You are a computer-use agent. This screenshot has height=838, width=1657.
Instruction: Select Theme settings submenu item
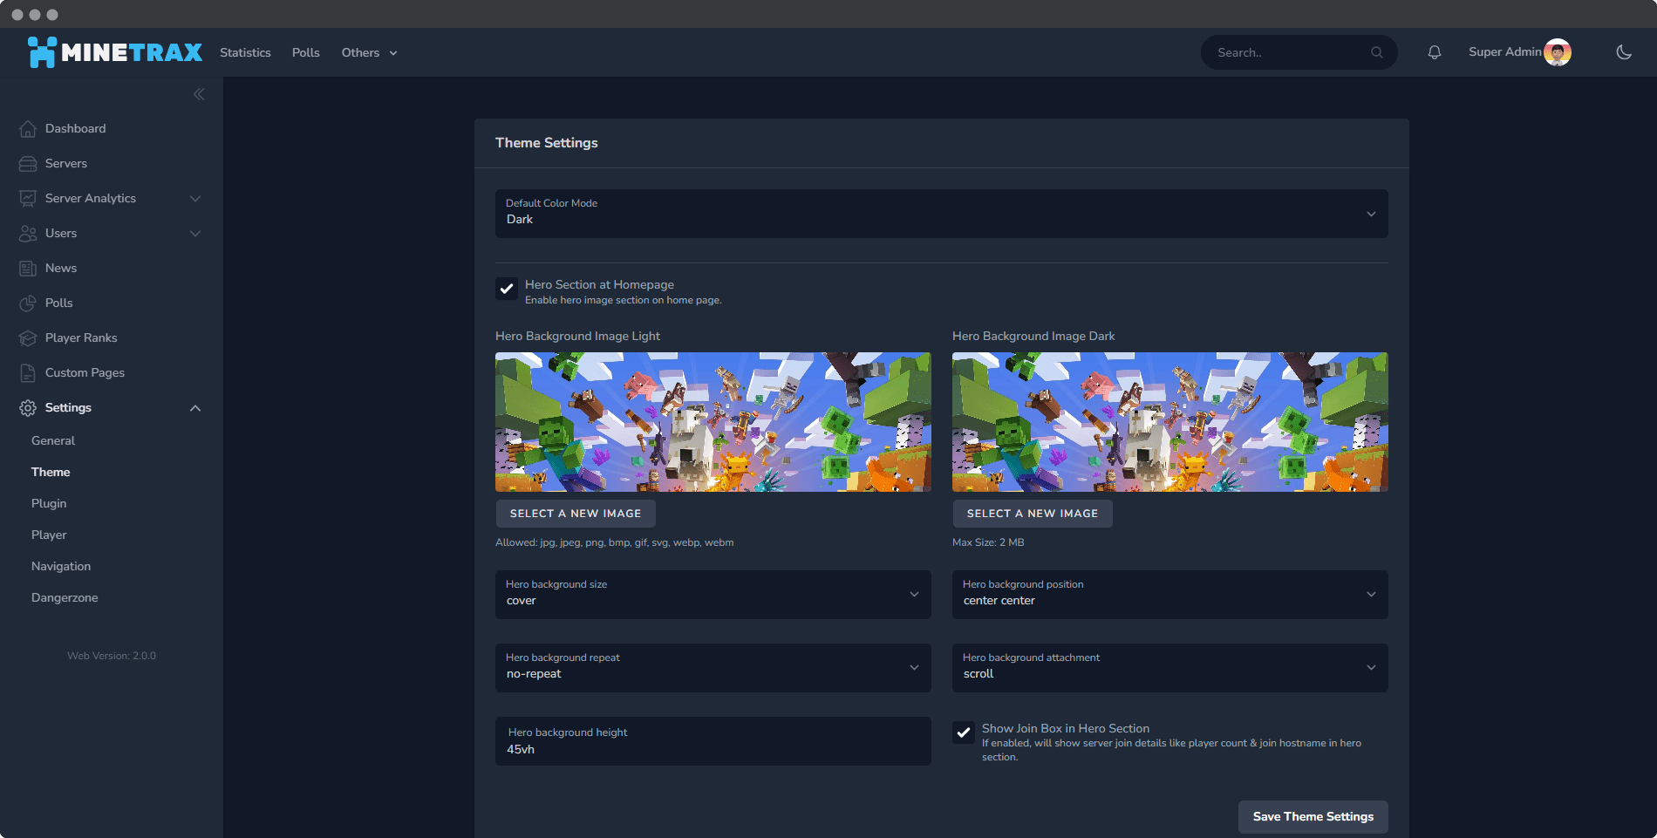[51, 472]
